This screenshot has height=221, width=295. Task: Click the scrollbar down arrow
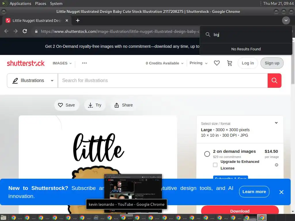coord(293,212)
